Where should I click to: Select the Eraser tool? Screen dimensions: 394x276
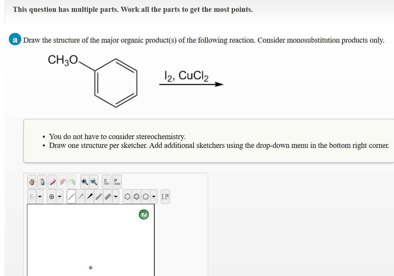(52, 182)
